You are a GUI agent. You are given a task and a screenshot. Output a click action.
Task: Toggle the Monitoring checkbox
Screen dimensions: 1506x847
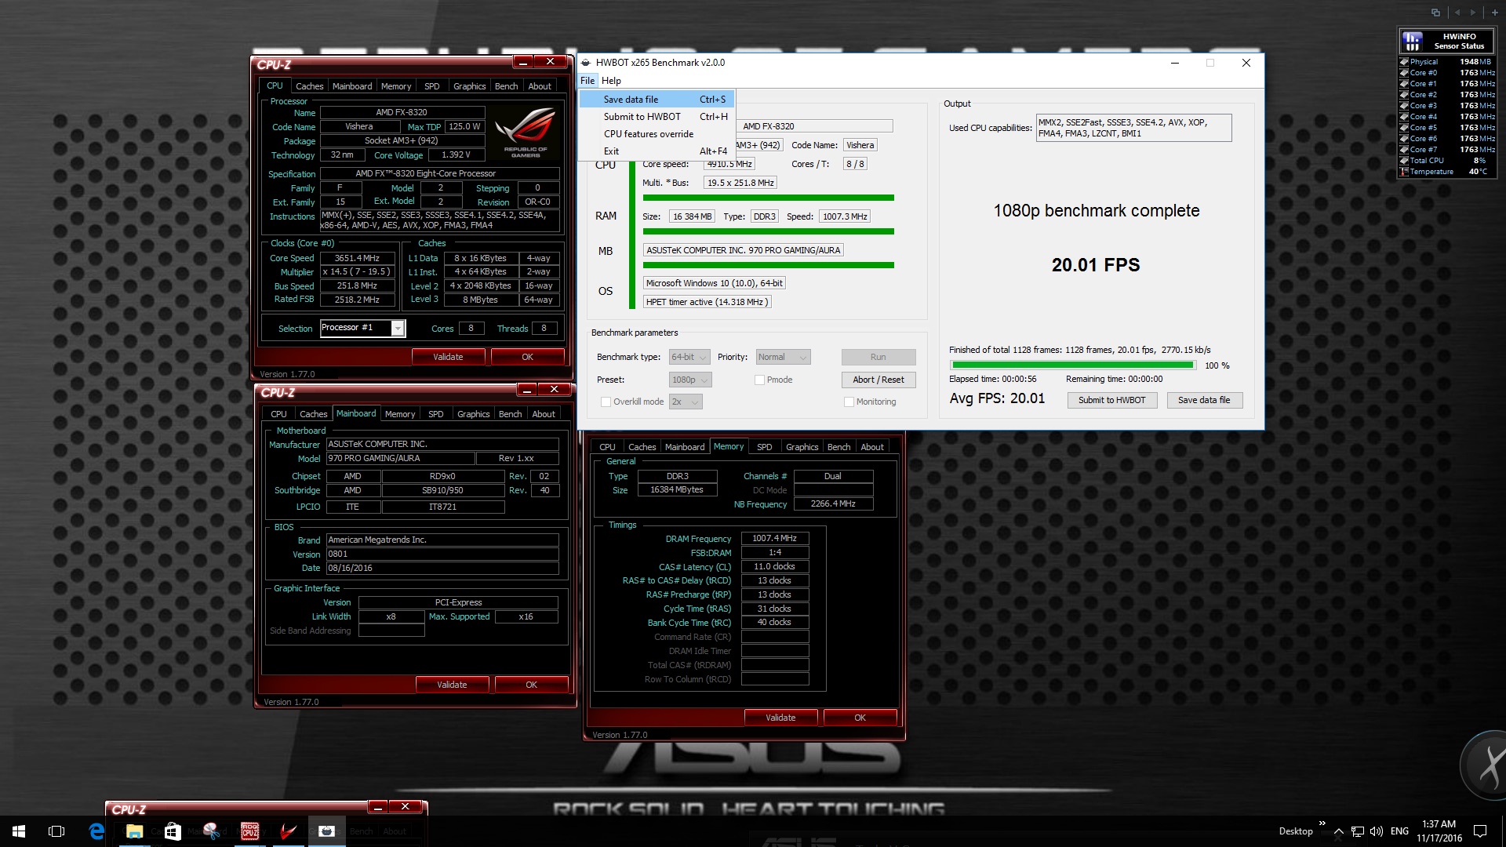[849, 402]
